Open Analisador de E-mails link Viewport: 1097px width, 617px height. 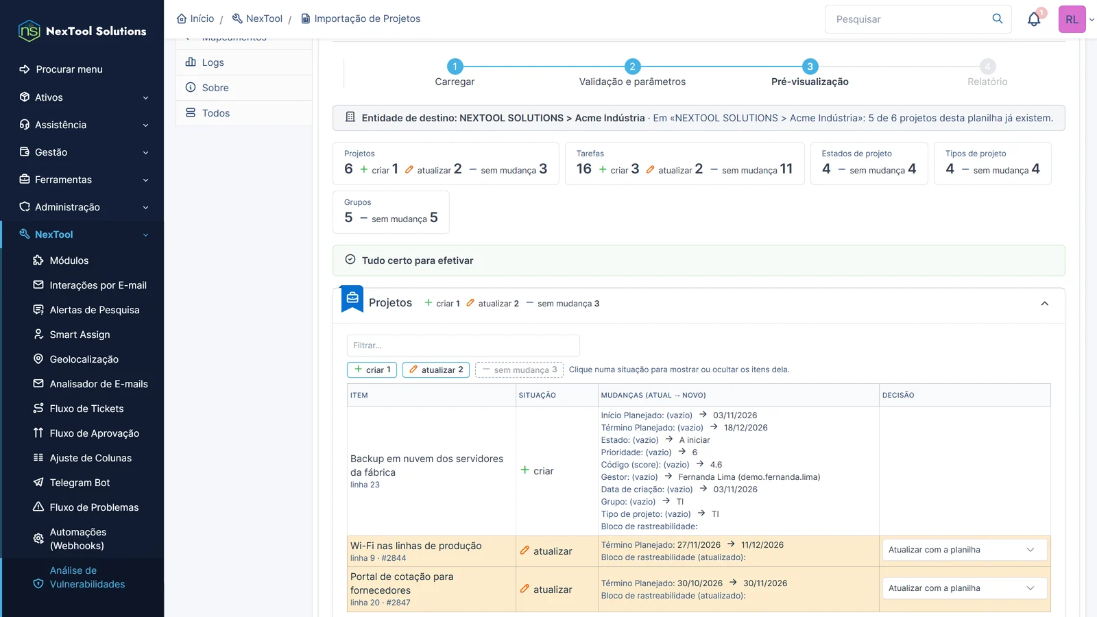pyautogui.click(x=99, y=384)
